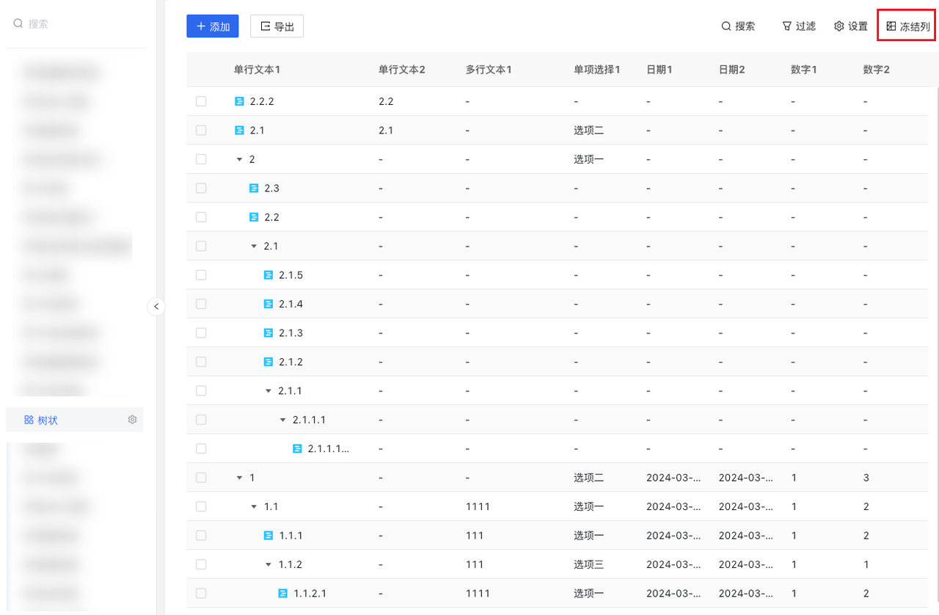Click the document icon for row 2.2.2
939x615 pixels.
239,101
